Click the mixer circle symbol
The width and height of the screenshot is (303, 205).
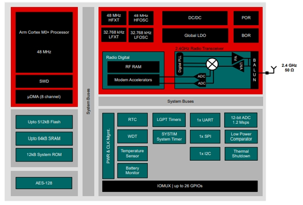coord(212,64)
